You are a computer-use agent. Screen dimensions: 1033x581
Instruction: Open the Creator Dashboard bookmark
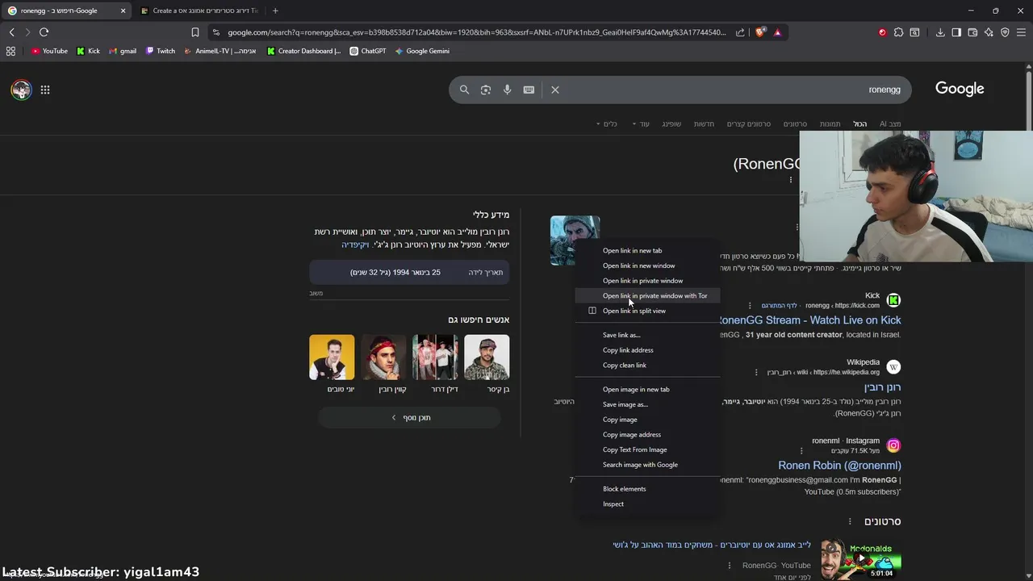(304, 51)
